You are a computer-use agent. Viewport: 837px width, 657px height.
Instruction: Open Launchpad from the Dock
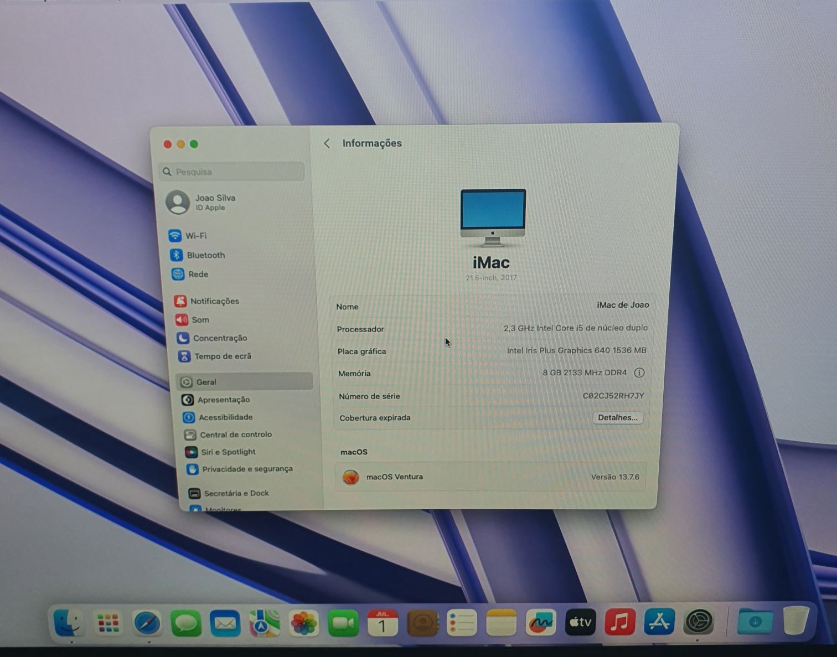pyautogui.click(x=108, y=623)
